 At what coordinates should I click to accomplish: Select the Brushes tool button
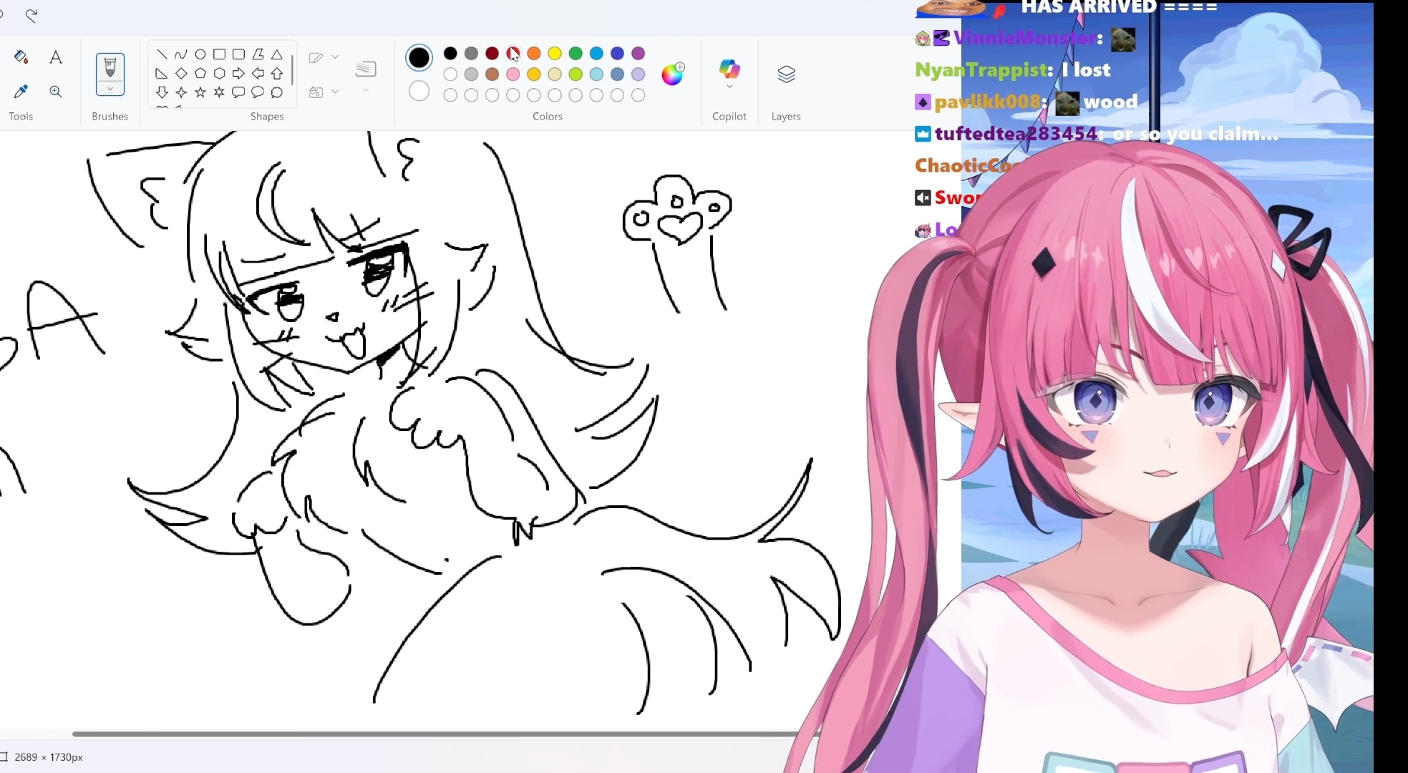click(110, 67)
